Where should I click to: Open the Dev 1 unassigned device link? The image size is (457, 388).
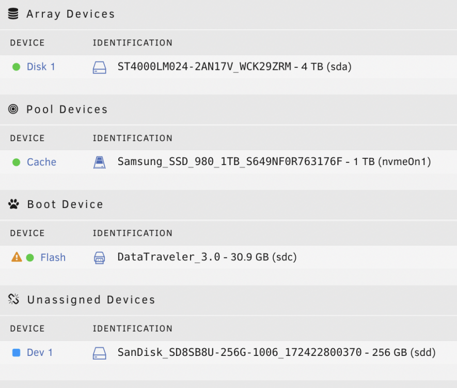(40, 352)
